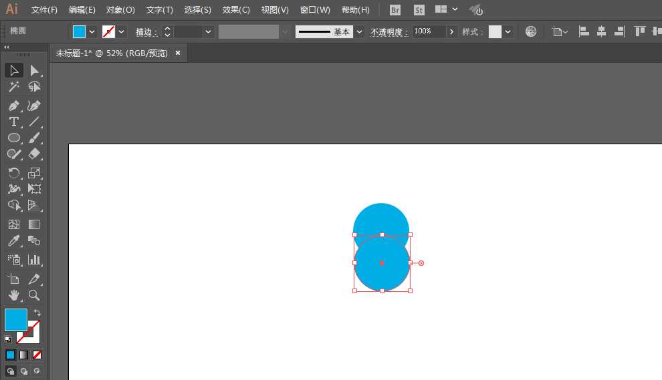The image size is (662, 380).
Task: Choose the Pen tool
Action: [x=14, y=106]
